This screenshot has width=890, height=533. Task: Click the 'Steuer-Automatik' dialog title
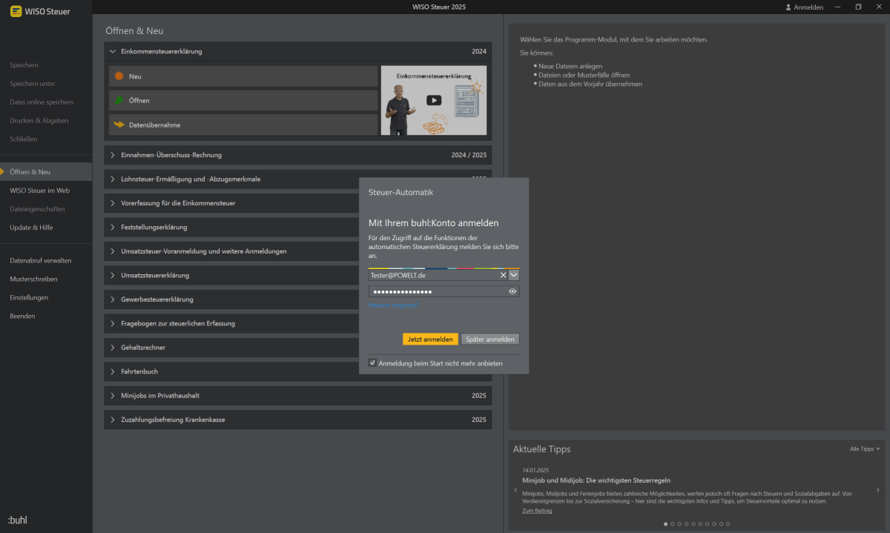click(x=400, y=192)
